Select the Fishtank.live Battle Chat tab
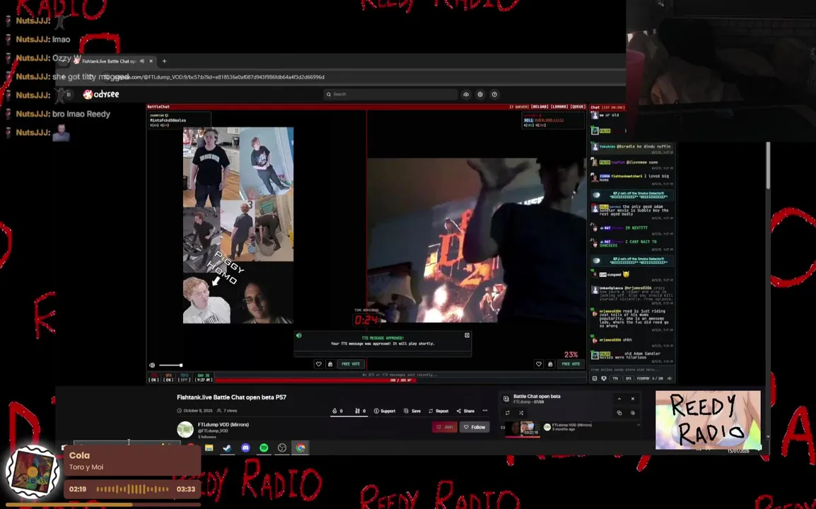 pos(110,61)
